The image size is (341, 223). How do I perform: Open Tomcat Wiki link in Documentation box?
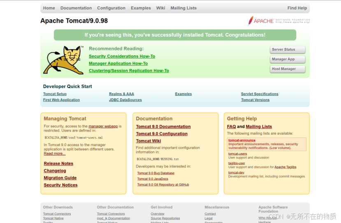[x=148, y=141]
